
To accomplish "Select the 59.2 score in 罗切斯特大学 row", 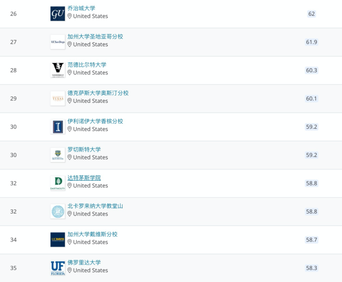I will pos(312,155).
